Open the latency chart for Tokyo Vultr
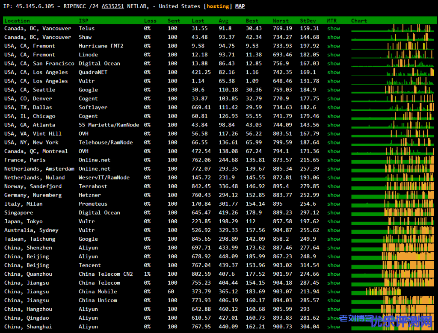 tap(392, 221)
